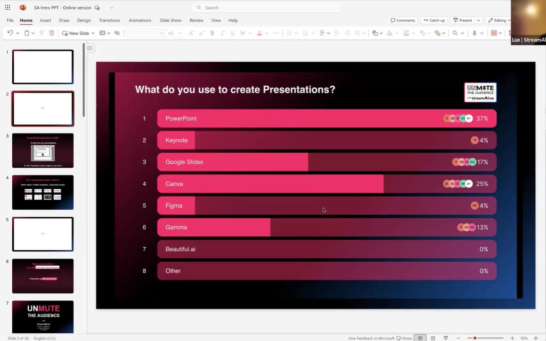
Task: Open the more font options ellipsis
Action: (276, 33)
